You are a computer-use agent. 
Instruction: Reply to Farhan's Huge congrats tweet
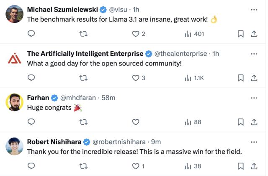(x=31, y=122)
